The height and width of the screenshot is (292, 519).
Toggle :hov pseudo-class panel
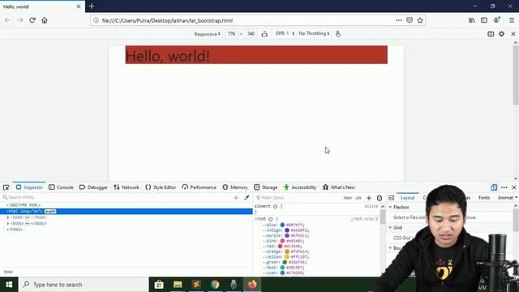(348, 198)
